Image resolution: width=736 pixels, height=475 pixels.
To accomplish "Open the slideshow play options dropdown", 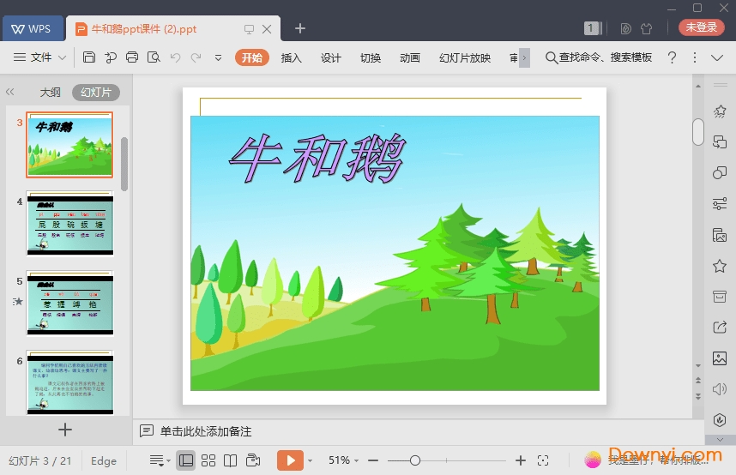I will tap(310, 461).
